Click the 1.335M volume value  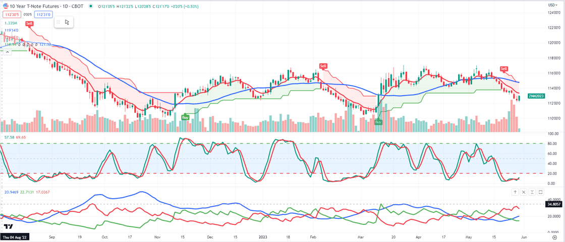(11, 23)
